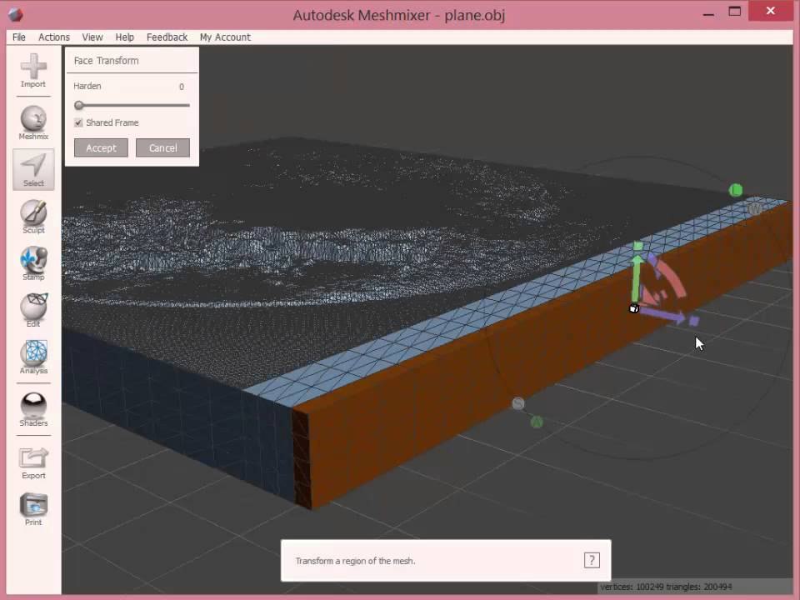
Task: Click the gray W widget handle
Action: [755, 208]
